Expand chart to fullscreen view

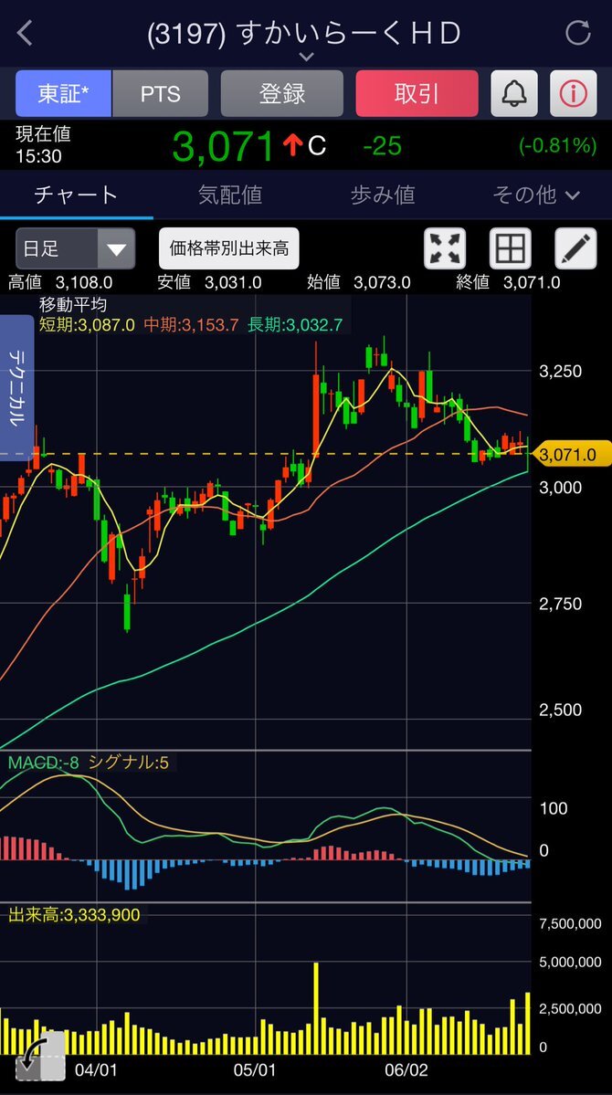[445, 247]
